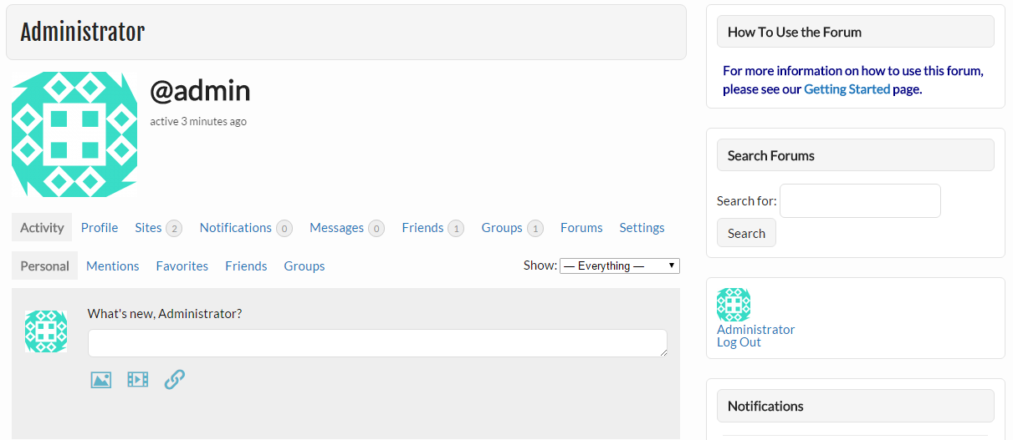This screenshot has height=440, width=1013.
Task: Click the add photo icon
Action: [x=101, y=380]
